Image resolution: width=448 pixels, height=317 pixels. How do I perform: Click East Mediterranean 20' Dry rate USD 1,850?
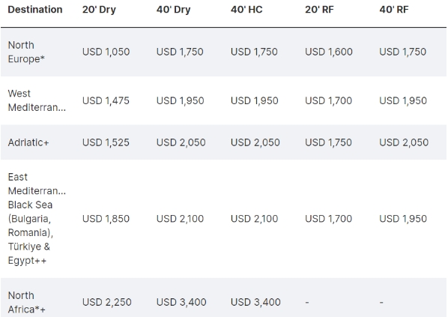106,219
